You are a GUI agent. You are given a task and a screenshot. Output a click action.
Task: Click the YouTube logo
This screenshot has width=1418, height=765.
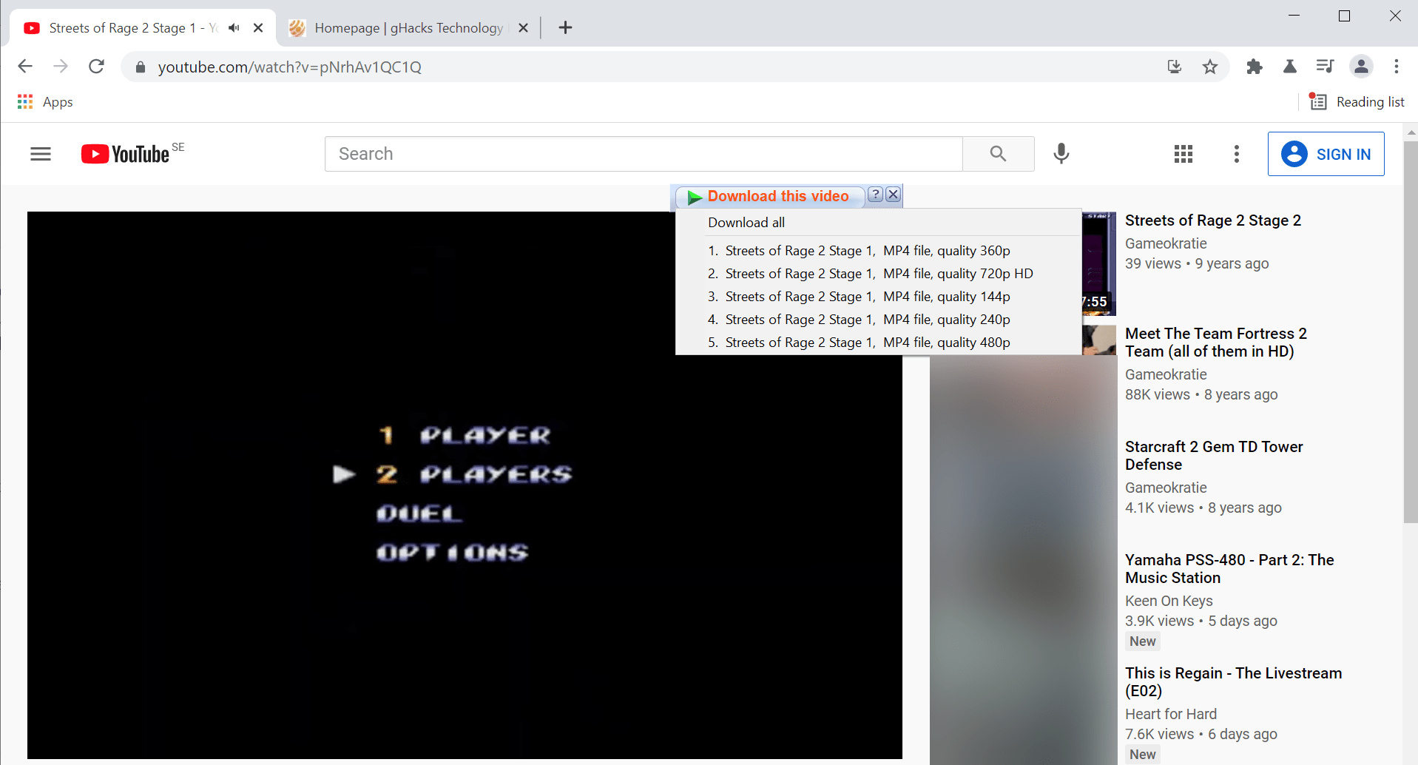[x=126, y=154]
